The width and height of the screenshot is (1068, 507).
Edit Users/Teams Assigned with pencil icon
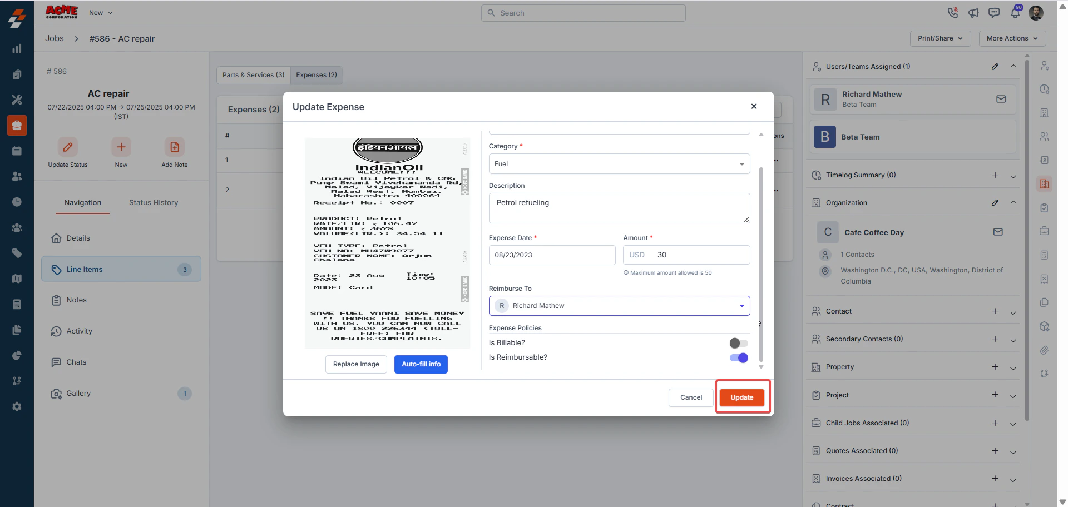point(995,66)
